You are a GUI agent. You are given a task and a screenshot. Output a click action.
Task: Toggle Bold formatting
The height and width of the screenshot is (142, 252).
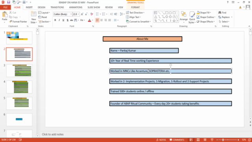(x=55, y=20)
